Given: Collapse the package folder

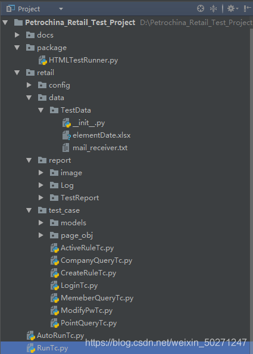Looking at the screenshot, I should 17,48.
